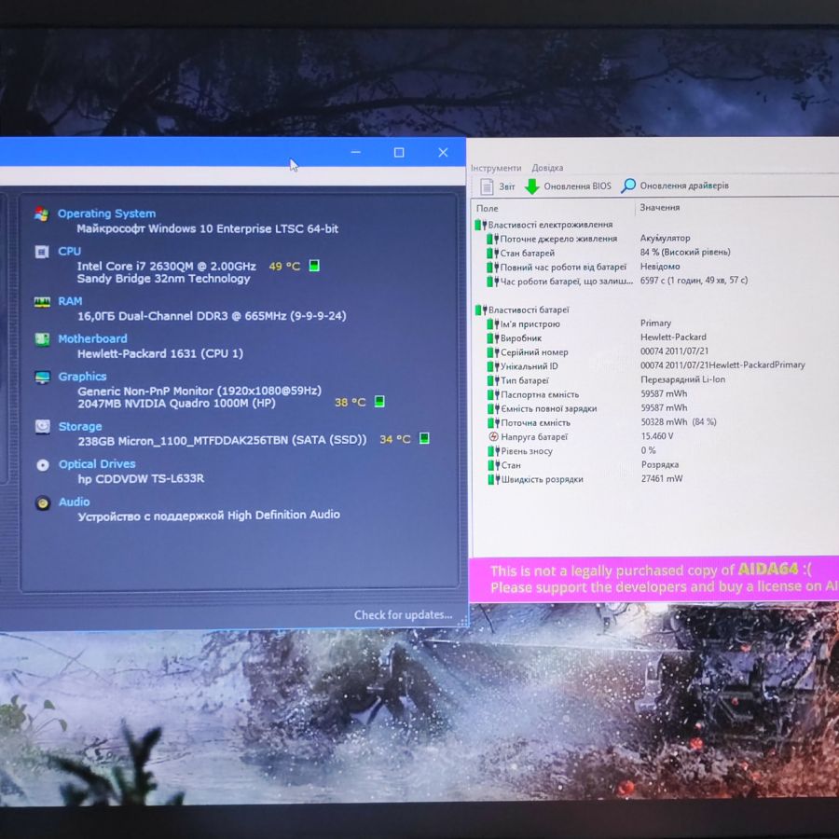
Task: Click the Audio speaker icon
Action: point(43,503)
